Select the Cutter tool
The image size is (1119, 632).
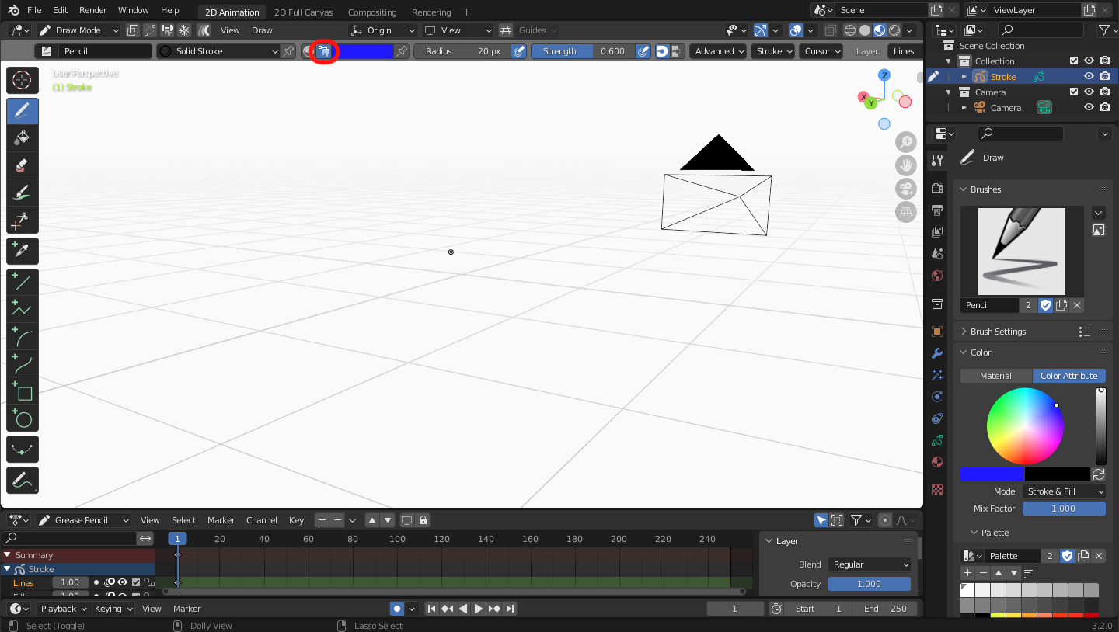click(x=23, y=221)
